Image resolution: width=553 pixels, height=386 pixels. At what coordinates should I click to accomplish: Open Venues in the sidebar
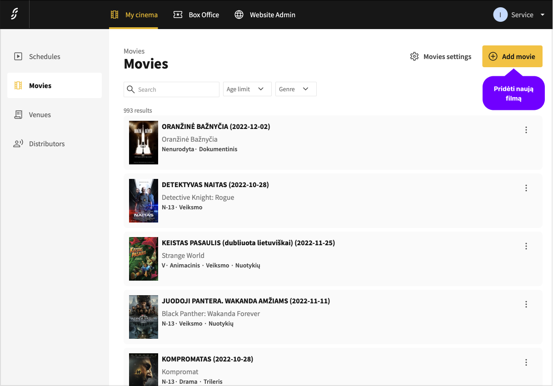55,114
